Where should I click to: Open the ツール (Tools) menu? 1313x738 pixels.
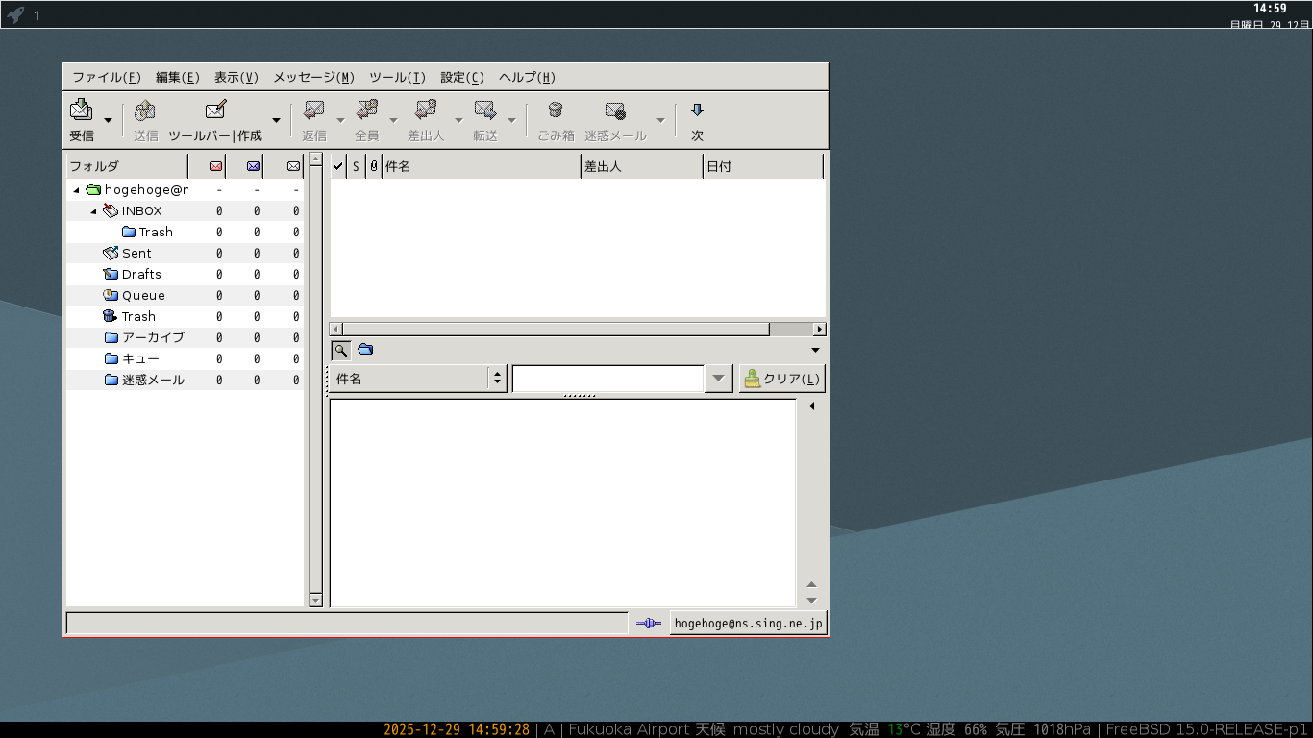[x=396, y=78]
